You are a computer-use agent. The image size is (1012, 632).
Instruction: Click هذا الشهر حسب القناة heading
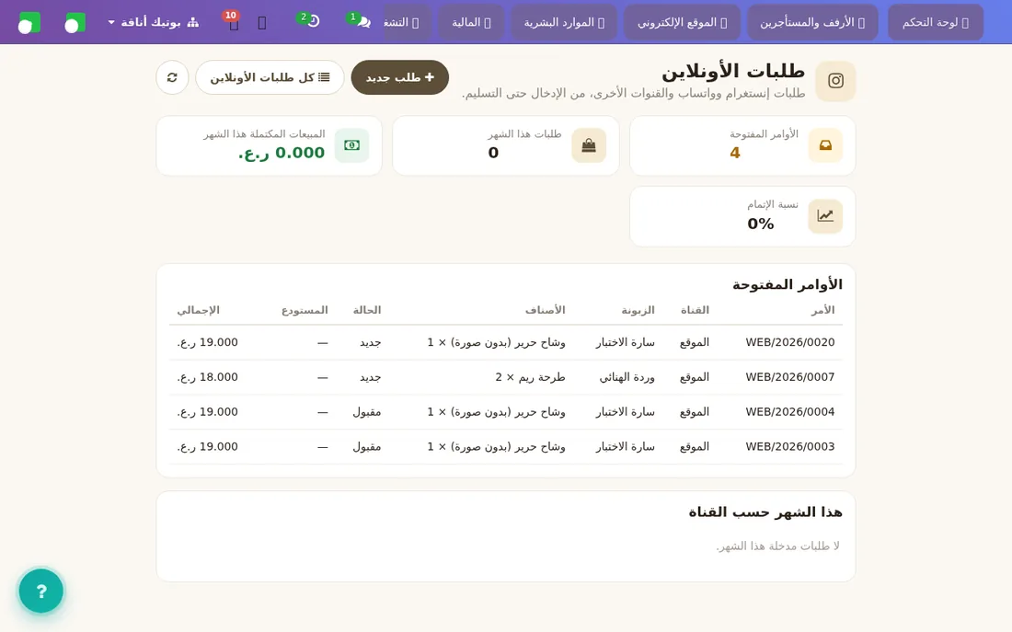(765, 512)
